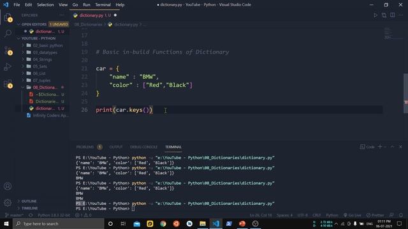Click 08_Dictionaries in the breadcrumb
The width and height of the screenshot is (408, 229).
88,24
